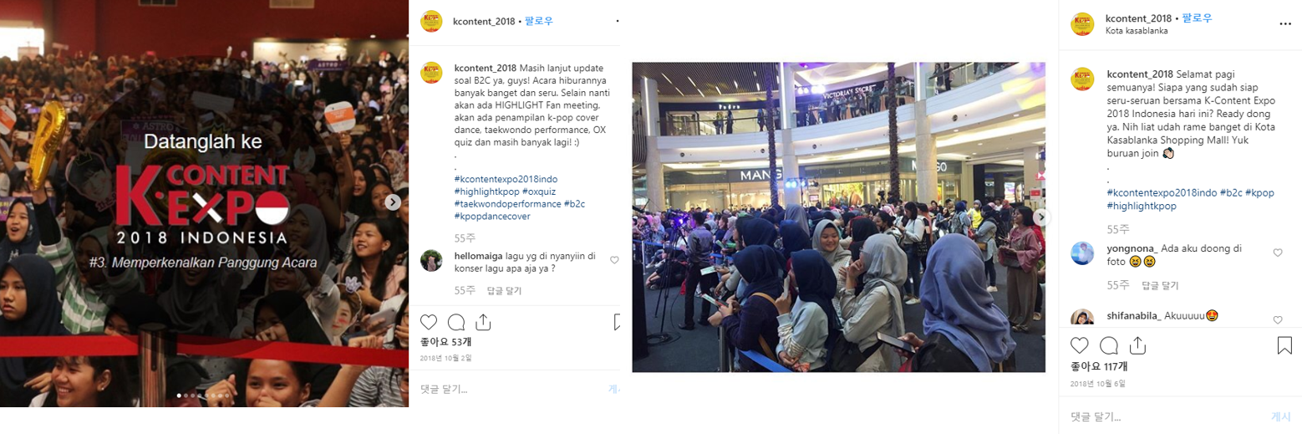Click the comment bubble icon on the right post
The width and height of the screenshot is (1302, 434).
pos(1108,345)
